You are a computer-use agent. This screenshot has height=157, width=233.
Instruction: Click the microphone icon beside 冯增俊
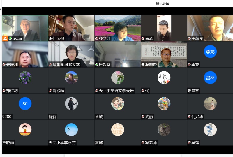143,65
